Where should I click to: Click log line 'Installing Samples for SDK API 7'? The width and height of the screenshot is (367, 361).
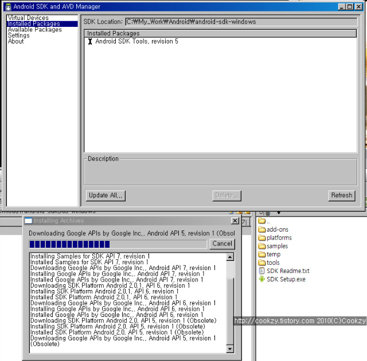(x=90, y=256)
